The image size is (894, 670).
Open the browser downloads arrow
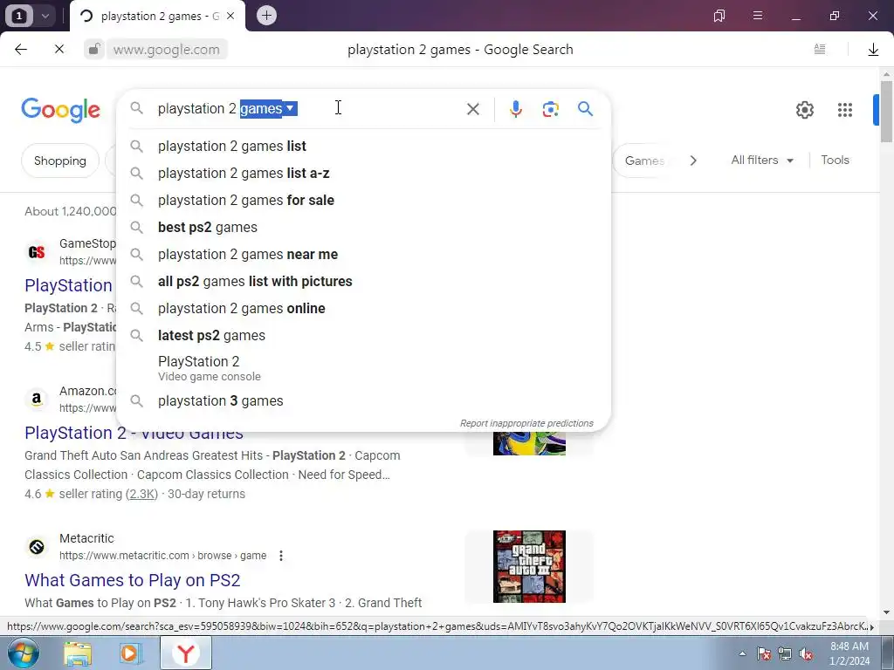[873, 50]
